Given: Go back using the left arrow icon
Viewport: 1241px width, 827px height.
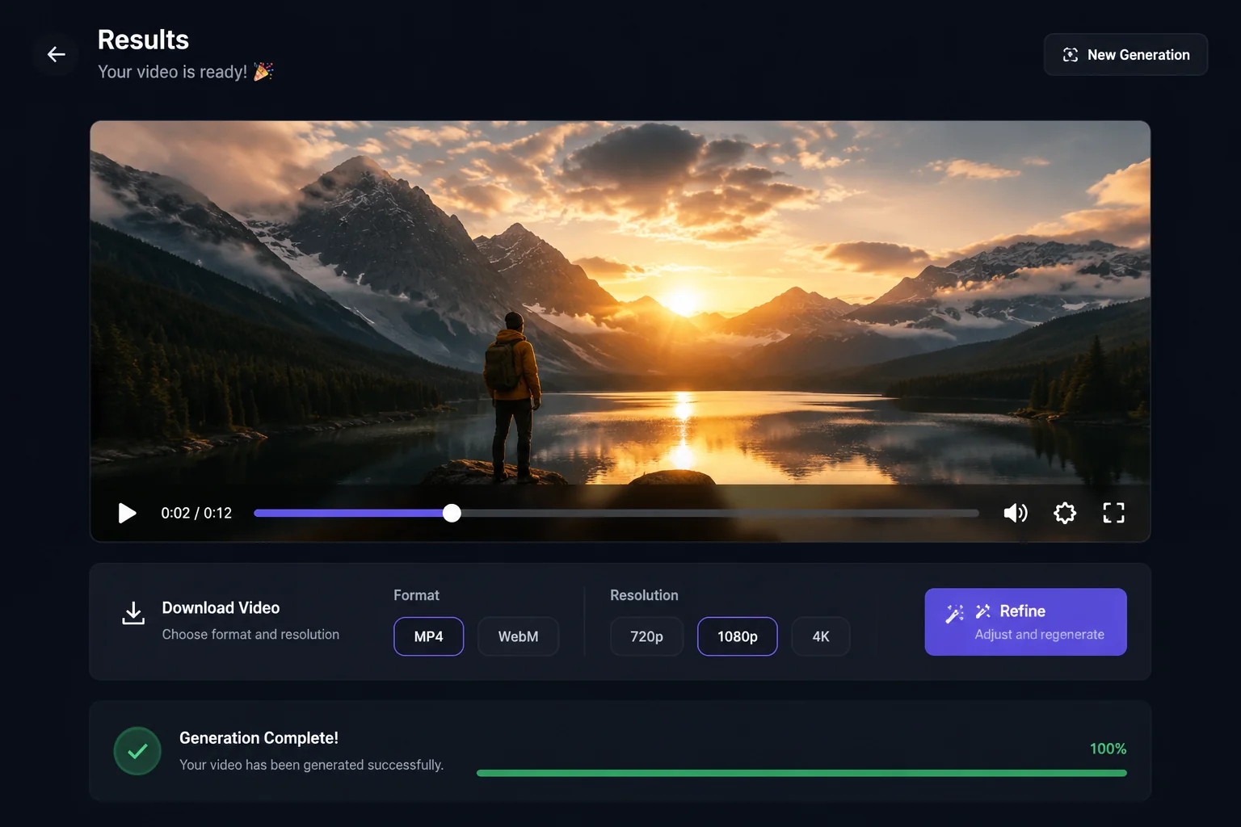Looking at the screenshot, I should 56,54.
